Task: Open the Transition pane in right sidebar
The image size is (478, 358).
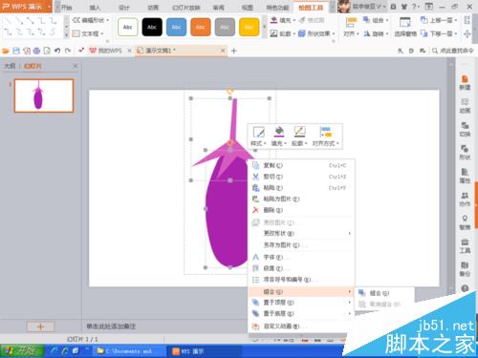Action: point(465,129)
